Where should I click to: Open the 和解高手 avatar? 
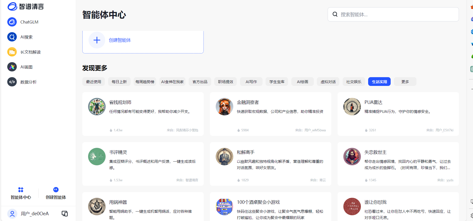pos(224,157)
